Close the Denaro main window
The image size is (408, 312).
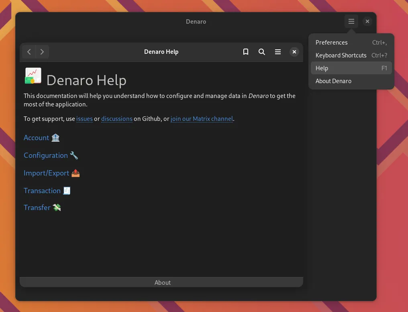[367, 21]
